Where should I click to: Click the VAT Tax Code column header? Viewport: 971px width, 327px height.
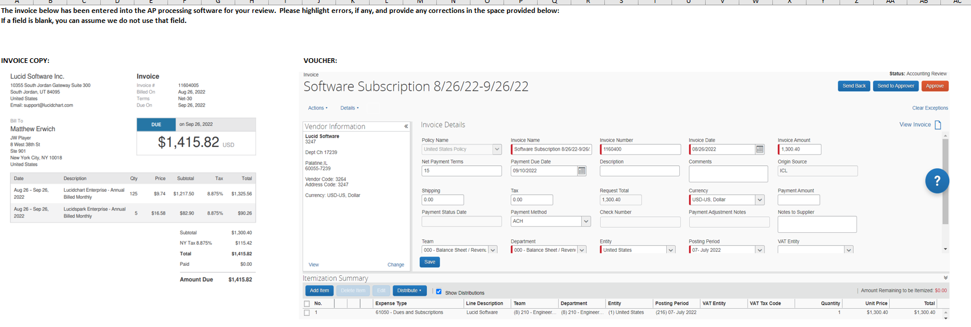tap(765, 303)
